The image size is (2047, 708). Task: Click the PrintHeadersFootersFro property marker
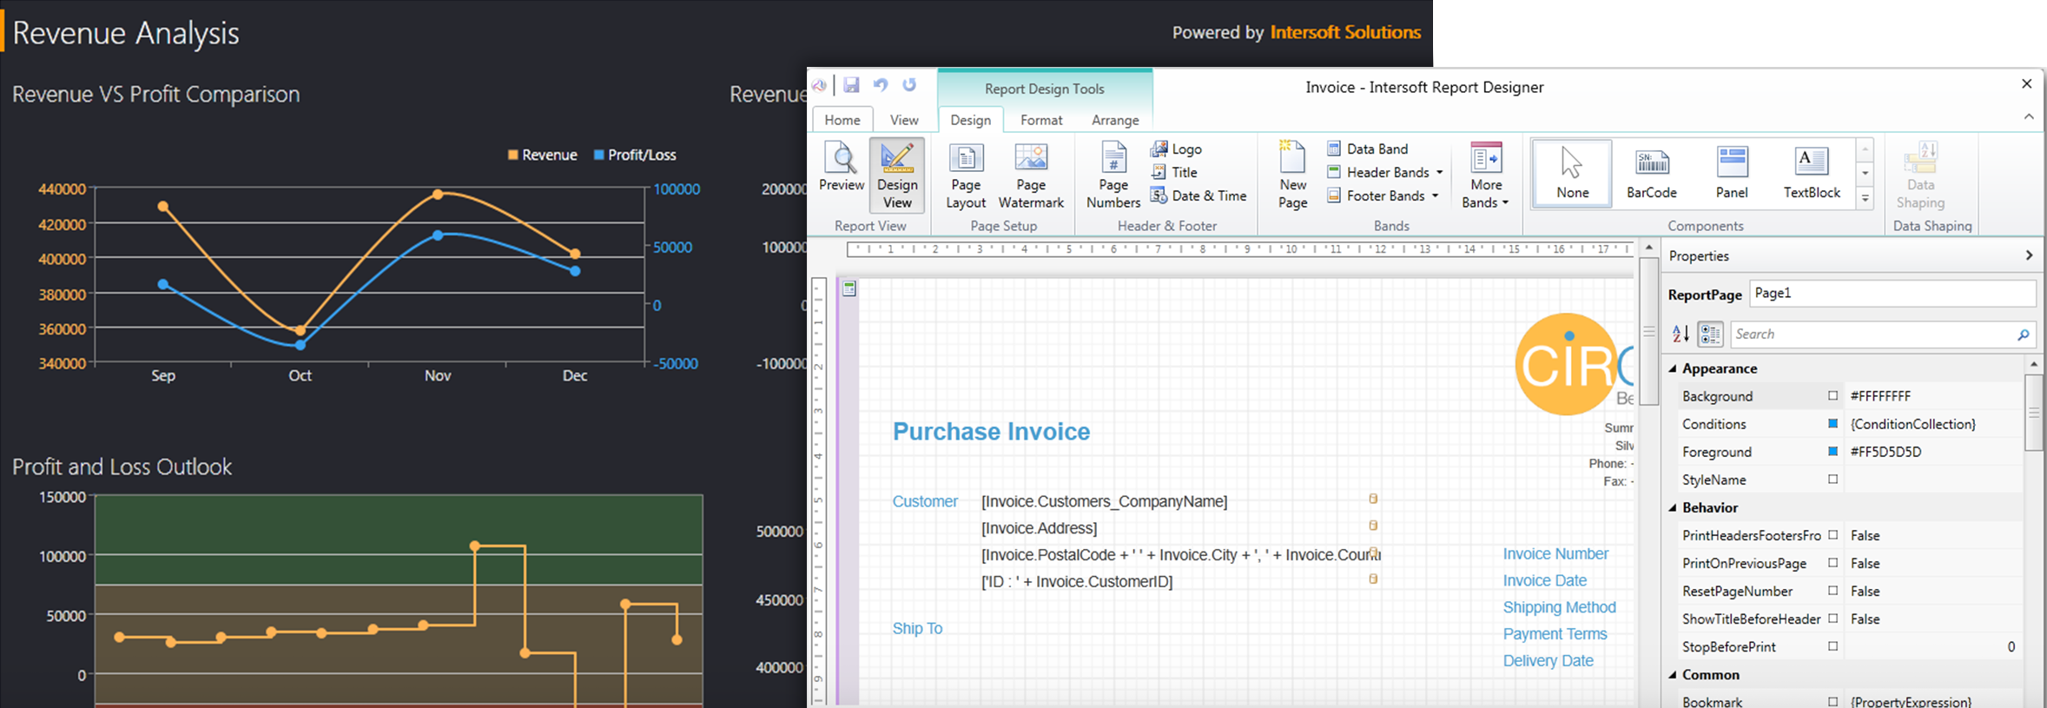pyautogui.click(x=1832, y=534)
